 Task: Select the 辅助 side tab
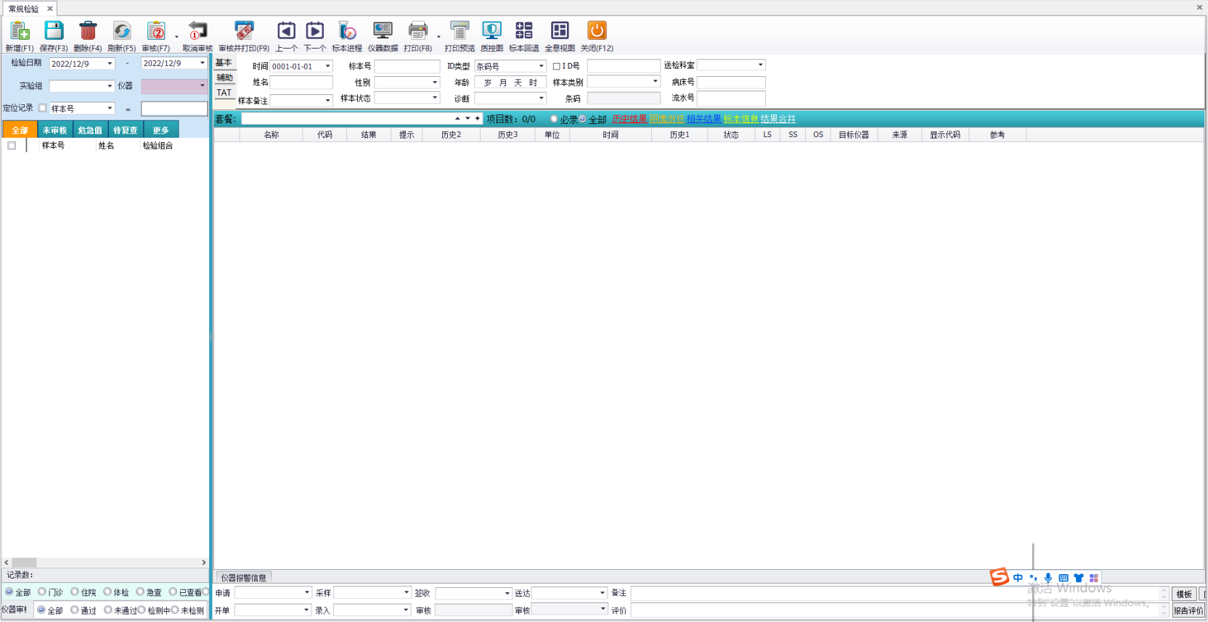(x=225, y=78)
